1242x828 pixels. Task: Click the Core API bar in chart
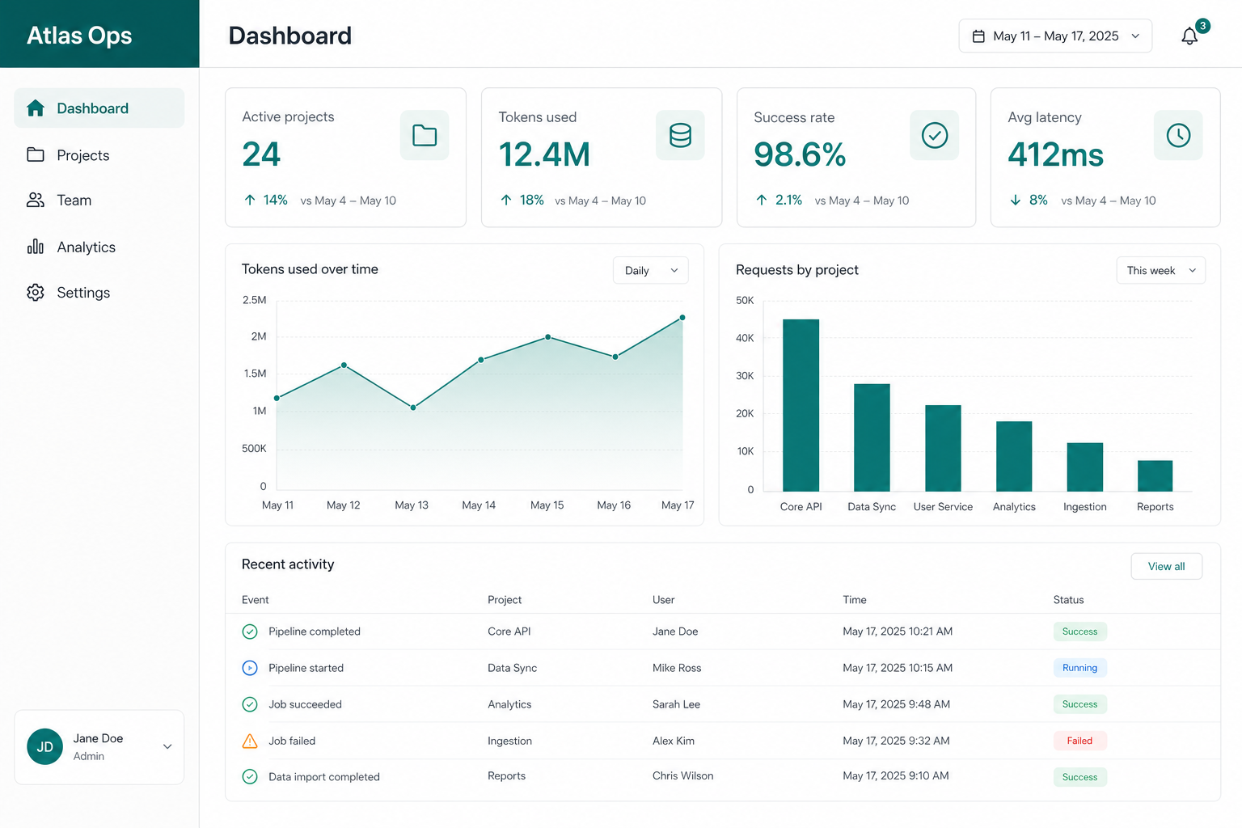point(801,405)
